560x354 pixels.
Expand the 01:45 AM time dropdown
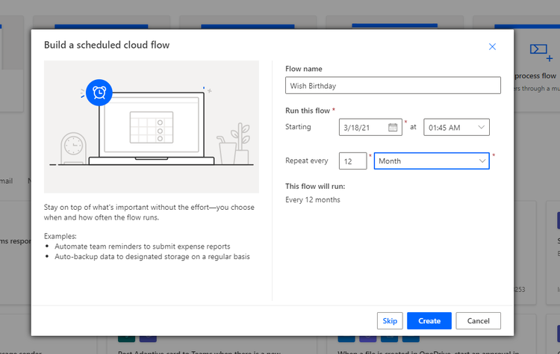coord(456,128)
